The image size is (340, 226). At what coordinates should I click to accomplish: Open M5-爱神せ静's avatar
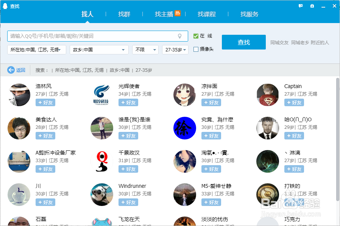pyautogui.click(x=185, y=195)
